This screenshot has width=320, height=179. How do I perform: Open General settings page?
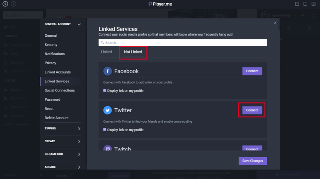[51, 36]
